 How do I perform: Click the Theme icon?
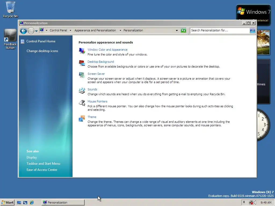82,118
